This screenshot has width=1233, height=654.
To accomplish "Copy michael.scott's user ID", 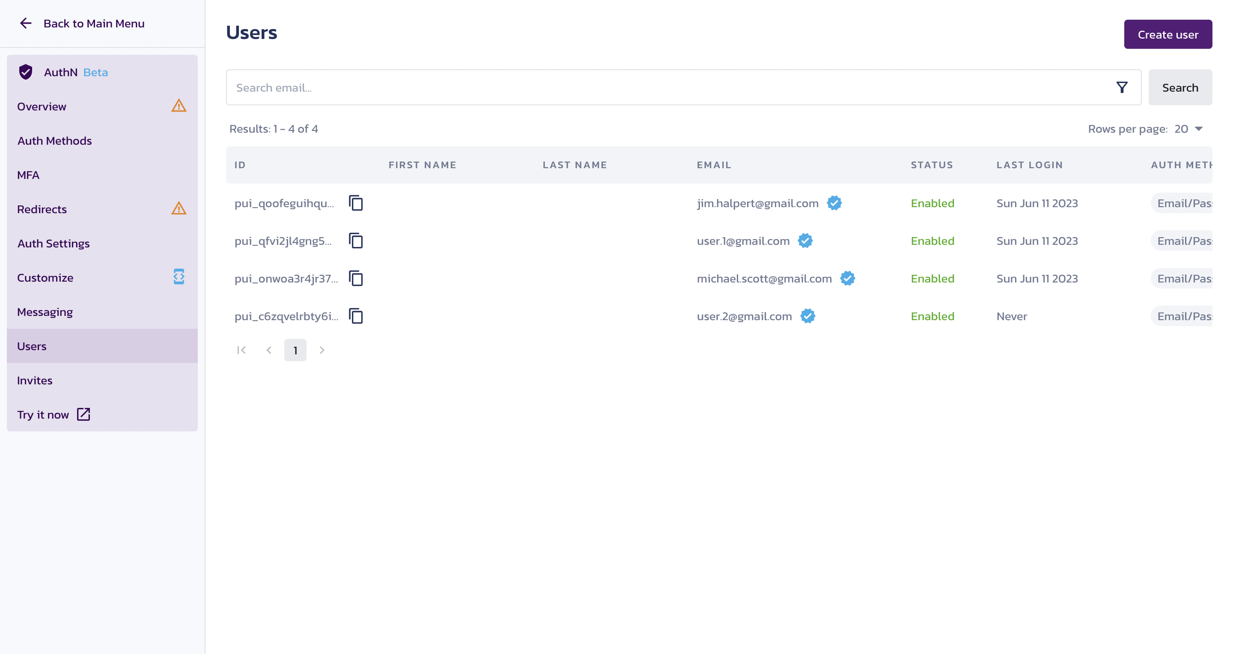I will tap(356, 279).
